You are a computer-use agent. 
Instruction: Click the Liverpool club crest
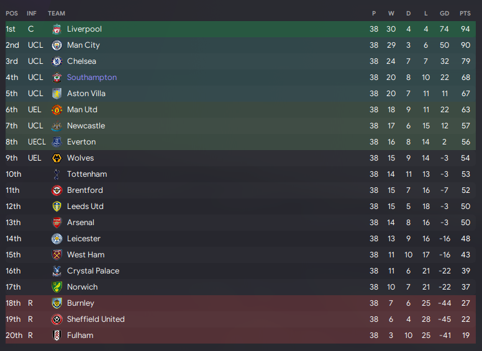click(x=57, y=29)
